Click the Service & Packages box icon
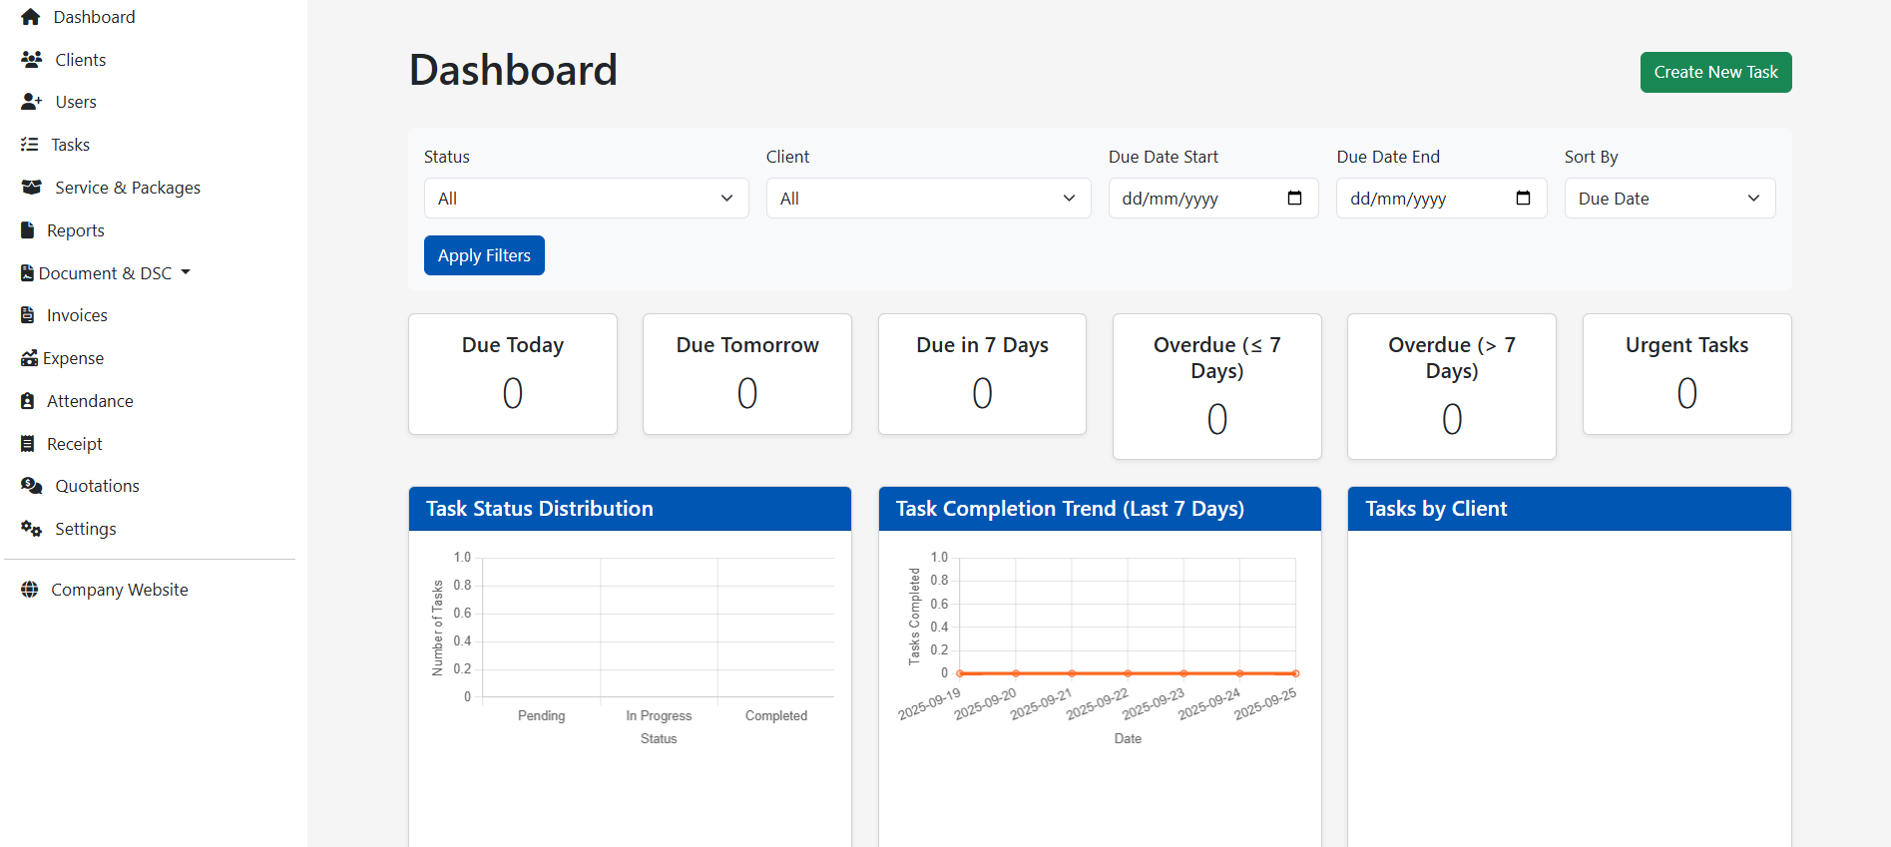Viewport: 1891px width, 847px height. point(32,188)
